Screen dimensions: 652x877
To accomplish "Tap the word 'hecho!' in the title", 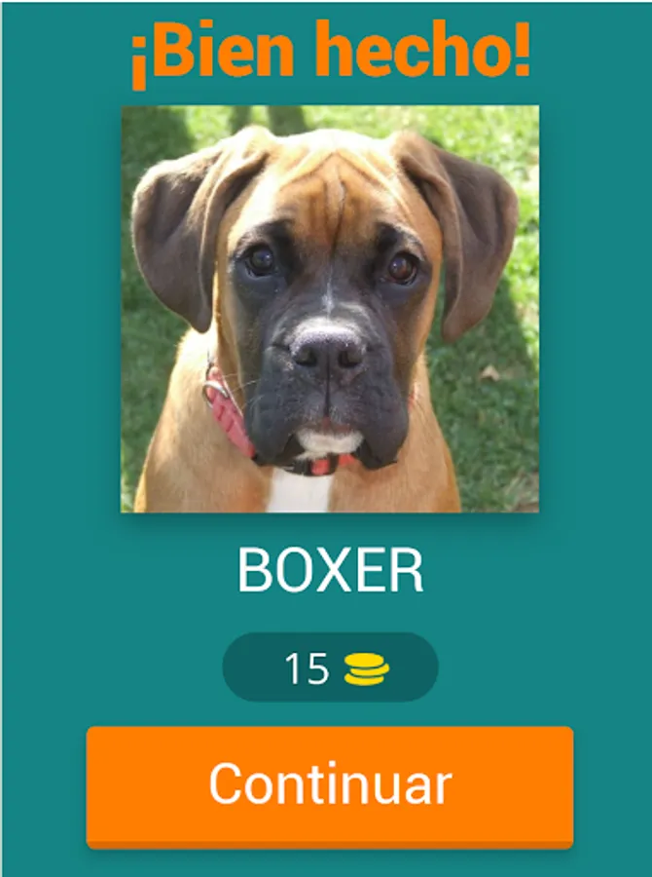I will [x=421, y=51].
